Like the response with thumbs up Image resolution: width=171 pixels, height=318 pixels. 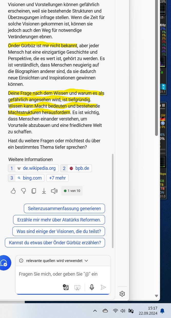(x=13, y=191)
